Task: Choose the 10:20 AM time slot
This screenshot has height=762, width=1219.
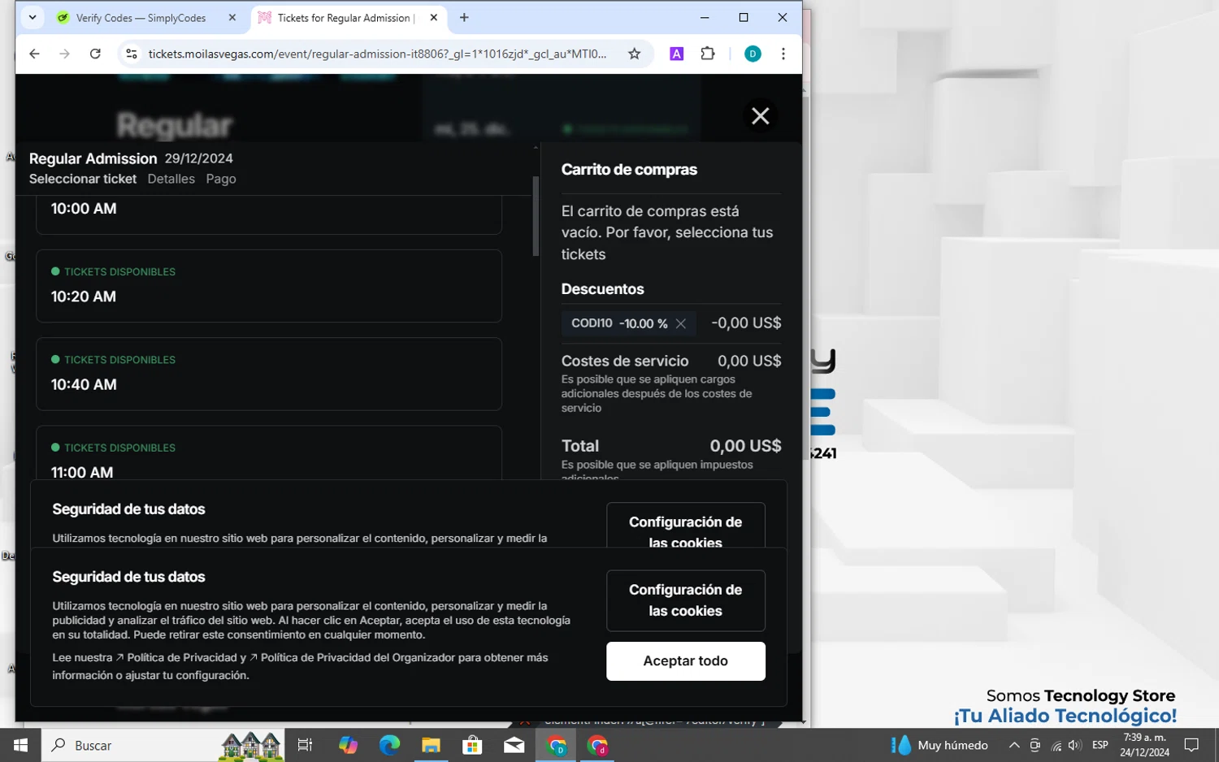Action: click(x=269, y=286)
